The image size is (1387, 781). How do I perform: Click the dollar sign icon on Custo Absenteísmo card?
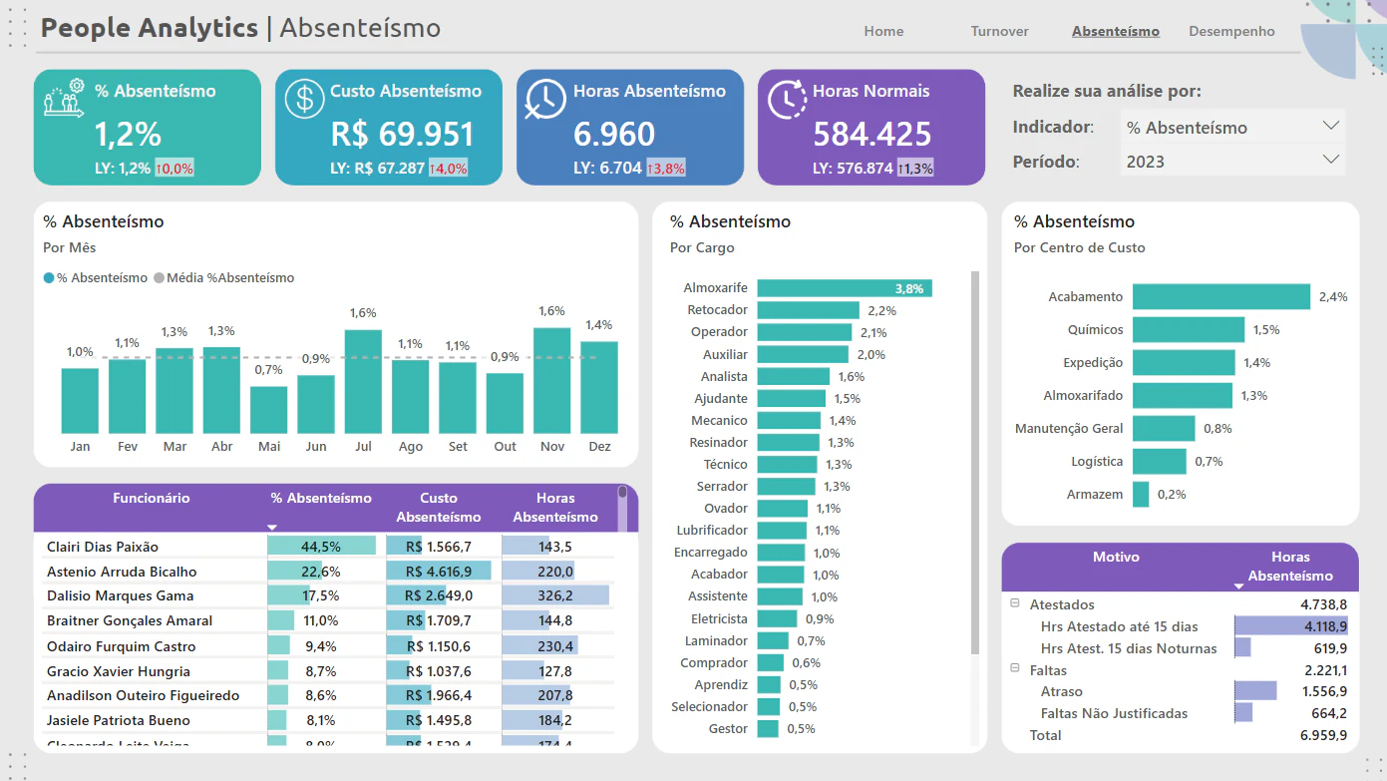click(304, 98)
